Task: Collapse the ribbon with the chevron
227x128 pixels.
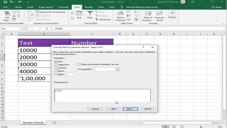Action: pyautogui.click(x=224, y=23)
